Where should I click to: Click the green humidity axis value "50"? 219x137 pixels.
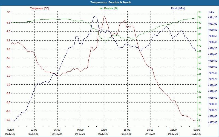pyautogui.click(x=200, y=69)
